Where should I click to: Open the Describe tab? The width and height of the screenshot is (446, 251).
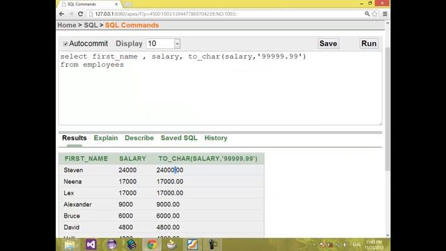click(139, 138)
